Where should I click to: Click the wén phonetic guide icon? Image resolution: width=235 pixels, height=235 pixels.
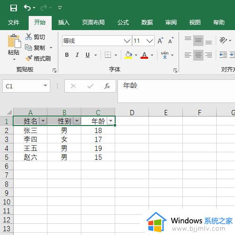[x=164, y=55]
